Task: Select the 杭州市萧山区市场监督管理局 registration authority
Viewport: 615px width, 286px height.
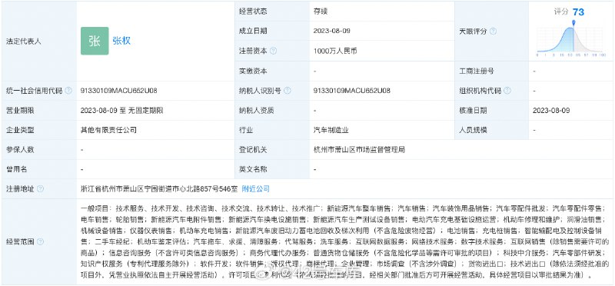Action: (359, 150)
